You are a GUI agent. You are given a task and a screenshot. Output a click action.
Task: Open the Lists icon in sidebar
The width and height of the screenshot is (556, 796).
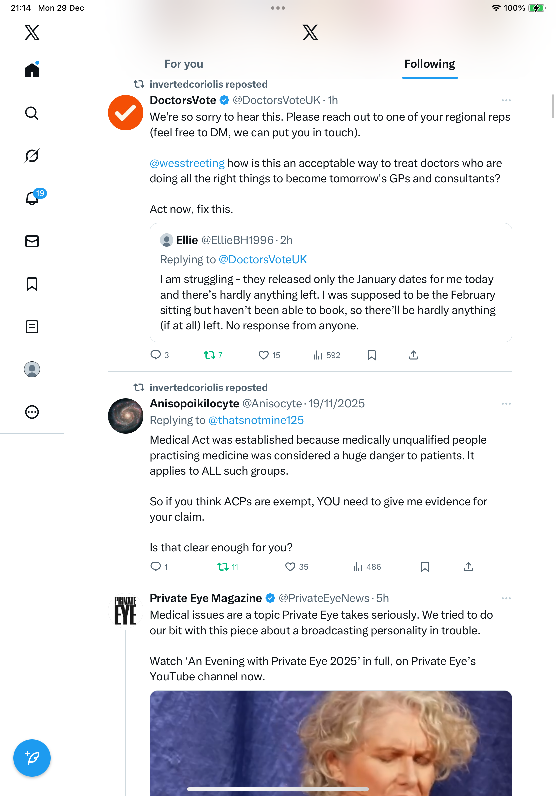point(32,327)
